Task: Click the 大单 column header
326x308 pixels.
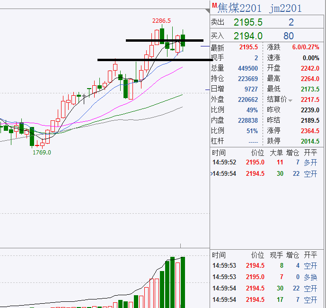Action: click(276, 153)
